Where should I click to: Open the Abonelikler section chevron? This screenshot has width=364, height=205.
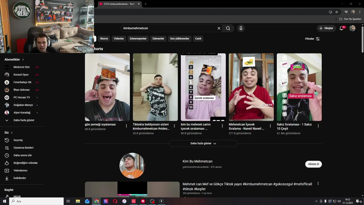[23, 60]
